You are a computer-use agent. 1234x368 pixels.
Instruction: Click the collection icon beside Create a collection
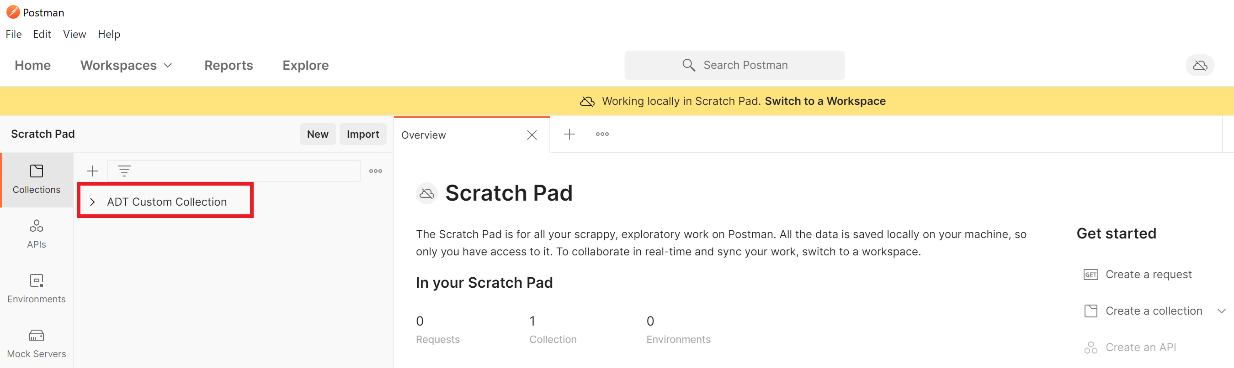[x=1091, y=311]
